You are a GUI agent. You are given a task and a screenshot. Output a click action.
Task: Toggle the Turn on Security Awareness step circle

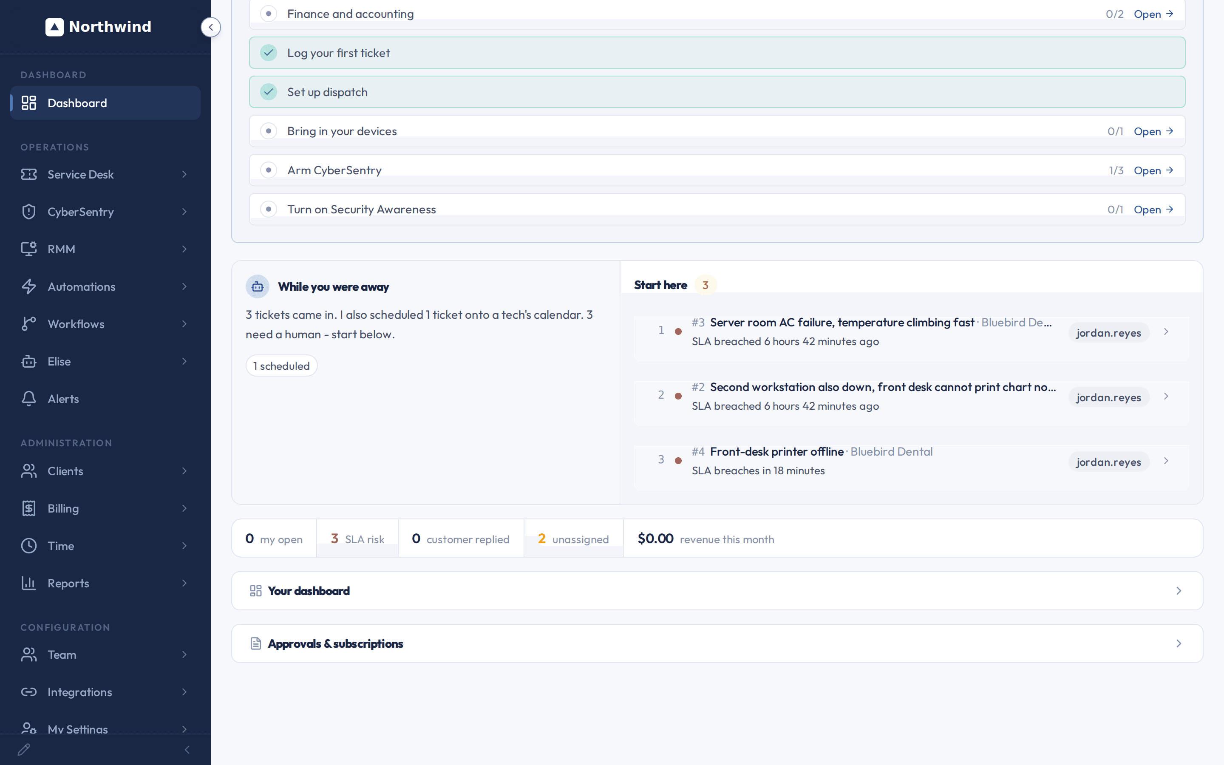269,209
